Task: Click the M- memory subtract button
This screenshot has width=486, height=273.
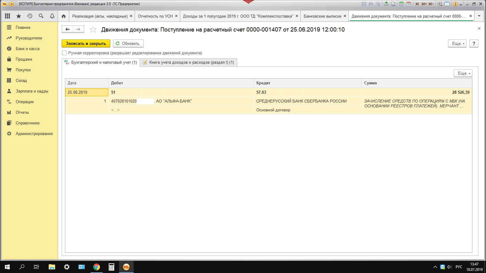Action: tap(431, 4)
